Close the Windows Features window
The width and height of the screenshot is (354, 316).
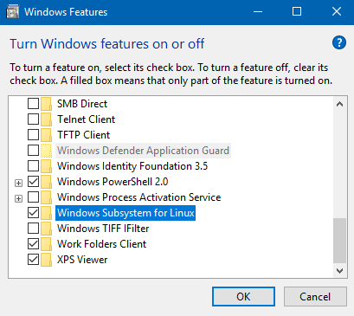[x=337, y=12]
